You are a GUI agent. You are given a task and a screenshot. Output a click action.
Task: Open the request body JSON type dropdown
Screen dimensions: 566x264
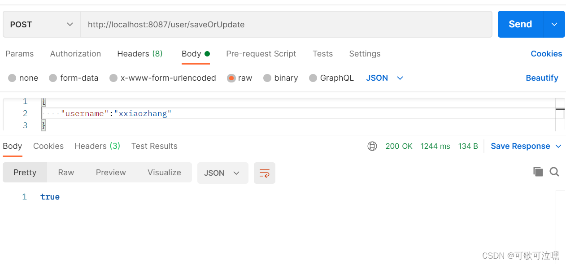[385, 78]
